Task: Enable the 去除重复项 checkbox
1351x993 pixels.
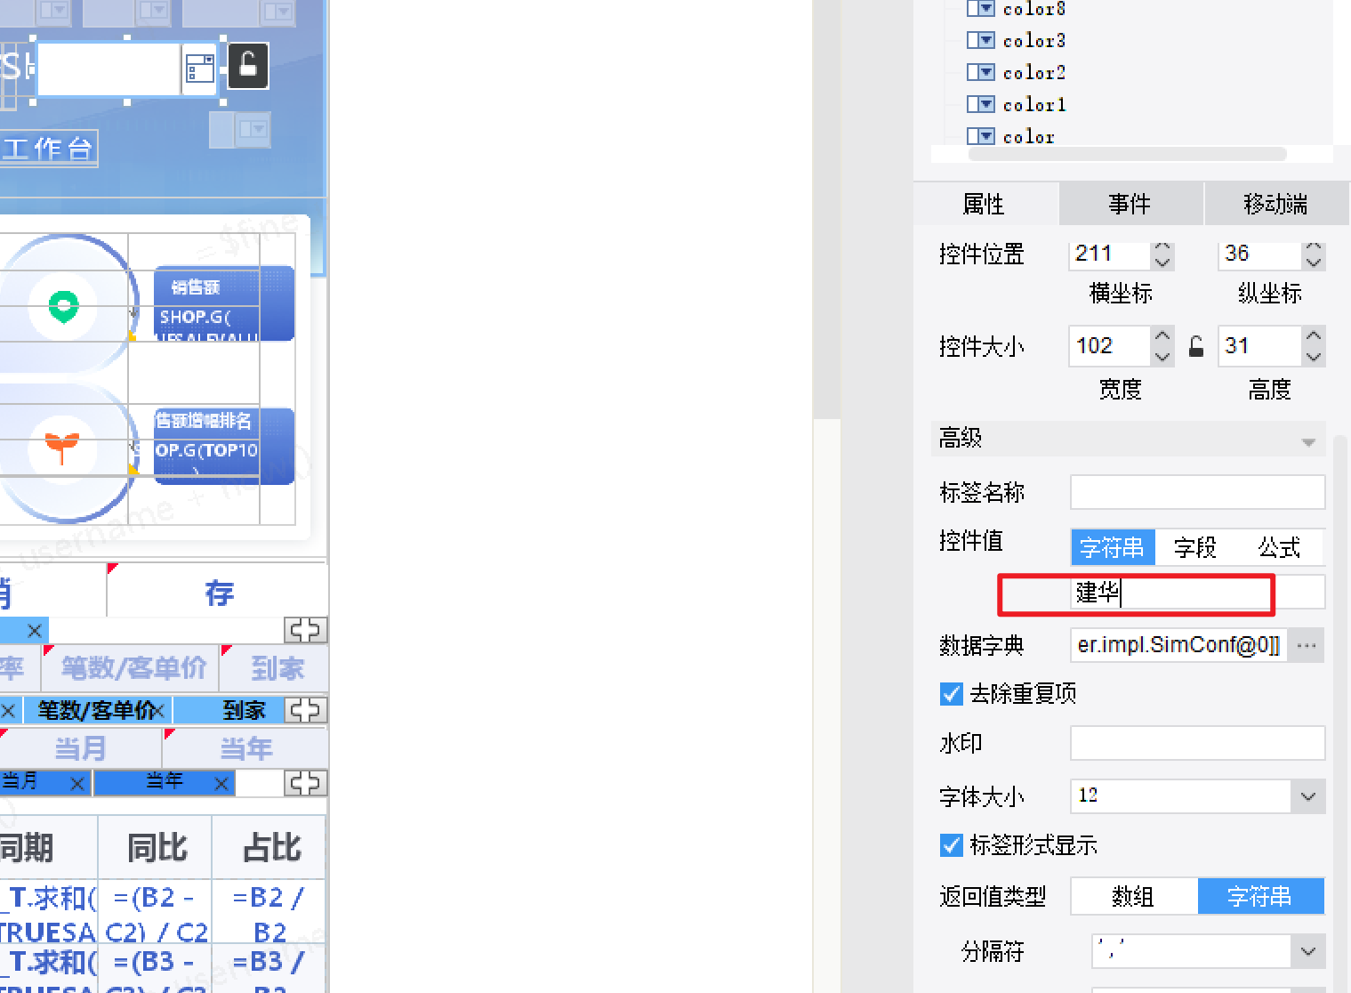Action: coord(951,693)
